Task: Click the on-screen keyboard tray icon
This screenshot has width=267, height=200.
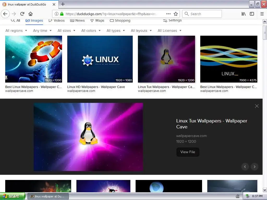Action: tap(238, 196)
